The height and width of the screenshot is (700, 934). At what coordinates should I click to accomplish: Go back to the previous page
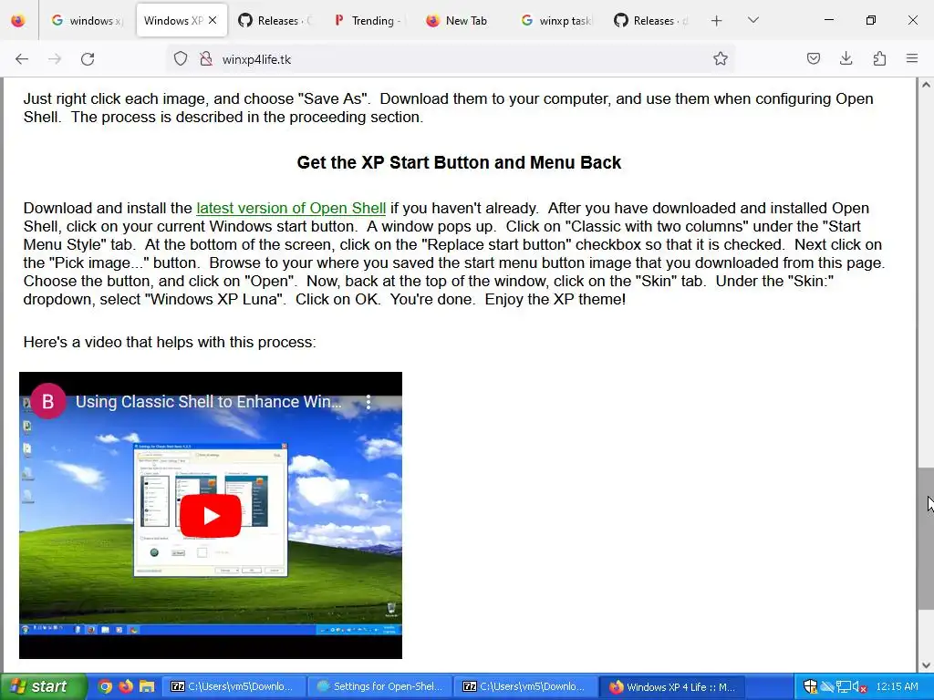pos(22,59)
